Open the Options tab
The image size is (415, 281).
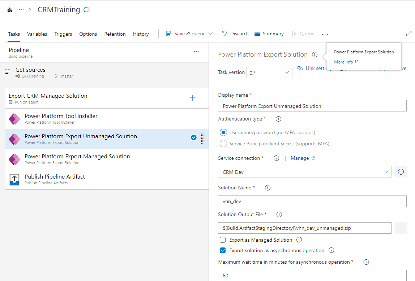(x=88, y=34)
